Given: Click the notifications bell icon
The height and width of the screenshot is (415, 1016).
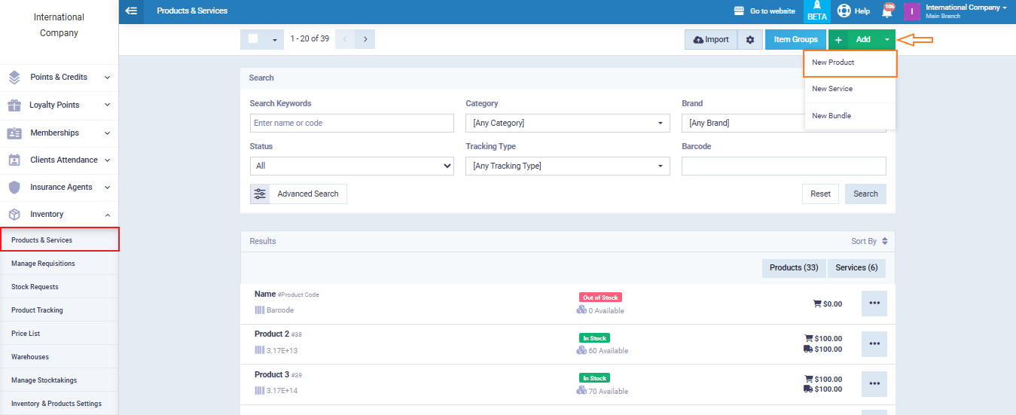Looking at the screenshot, I should [887, 11].
